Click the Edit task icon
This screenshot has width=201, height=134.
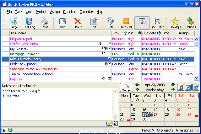click(x=94, y=23)
